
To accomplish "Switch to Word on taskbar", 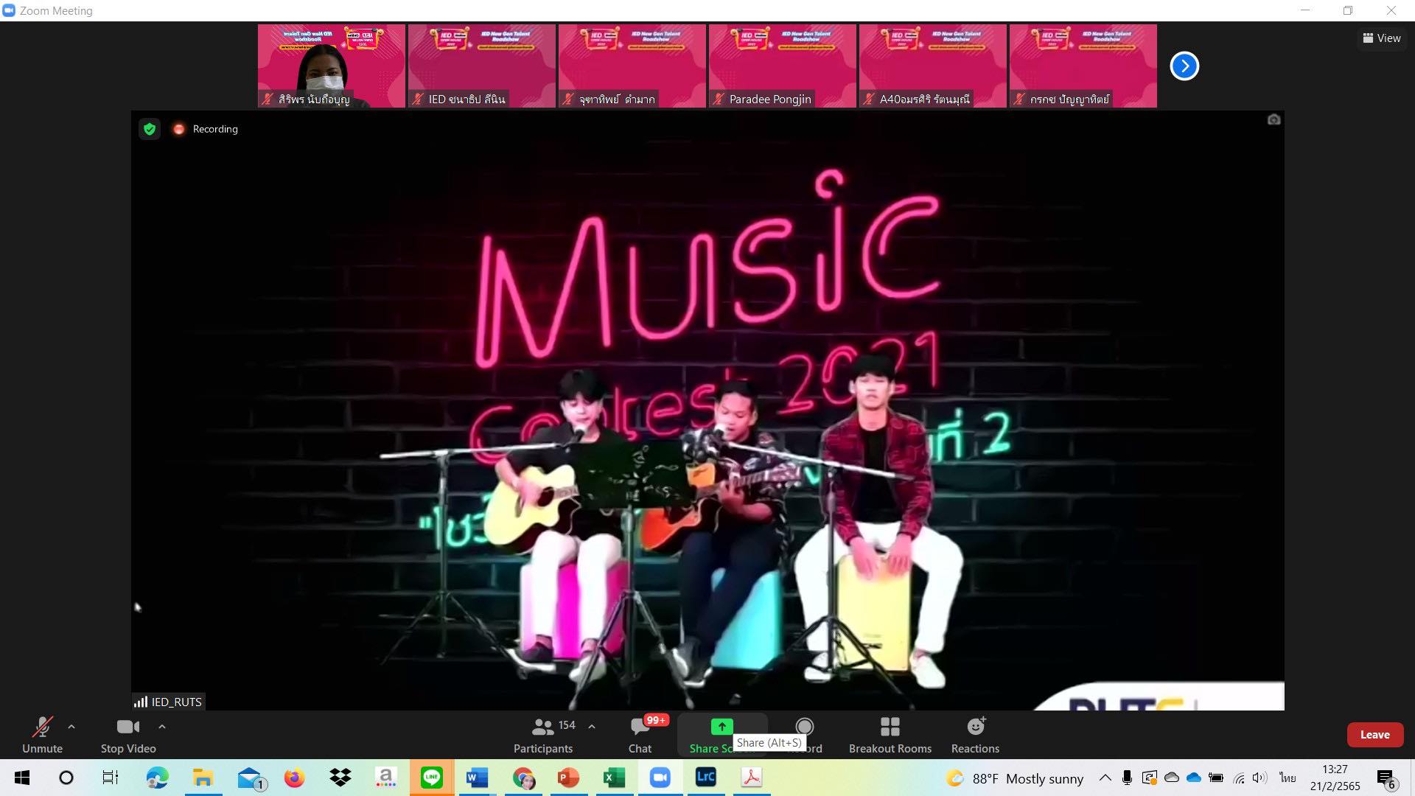I will click(x=477, y=778).
